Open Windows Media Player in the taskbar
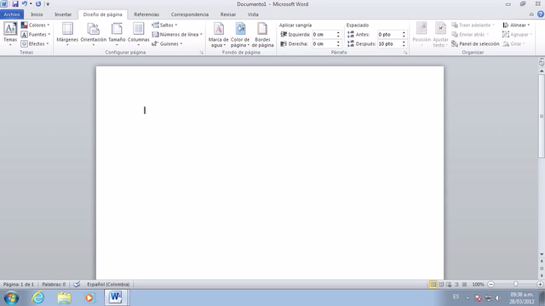This screenshot has width=545, height=306. point(89,297)
